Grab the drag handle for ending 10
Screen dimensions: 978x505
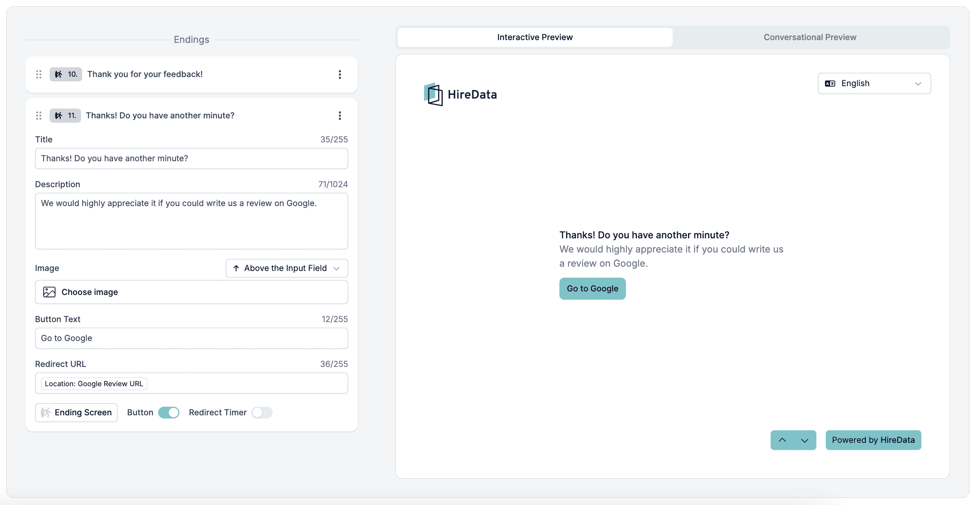(x=39, y=74)
